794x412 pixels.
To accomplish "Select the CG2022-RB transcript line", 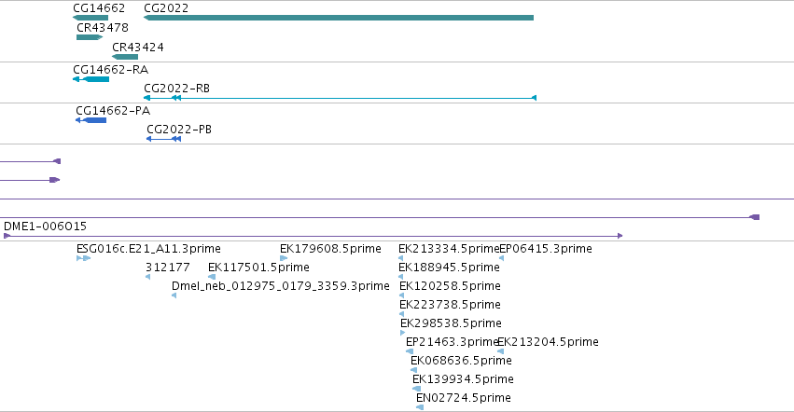I will [x=340, y=98].
